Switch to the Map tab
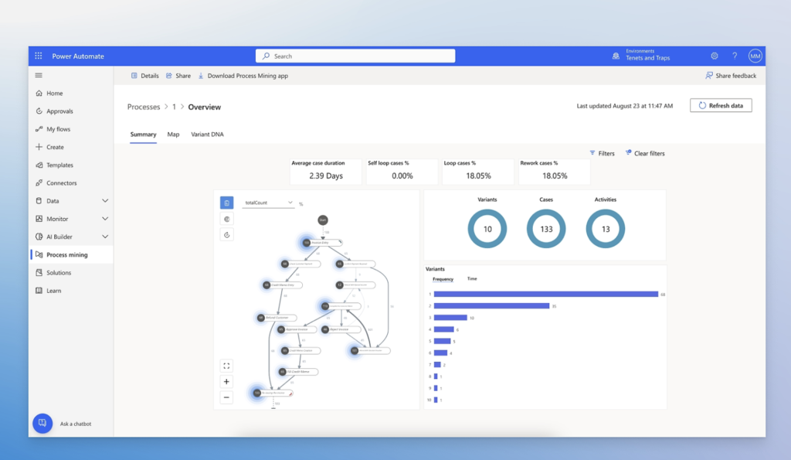Image resolution: width=791 pixels, height=460 pixels. click(x=173, y=135)
